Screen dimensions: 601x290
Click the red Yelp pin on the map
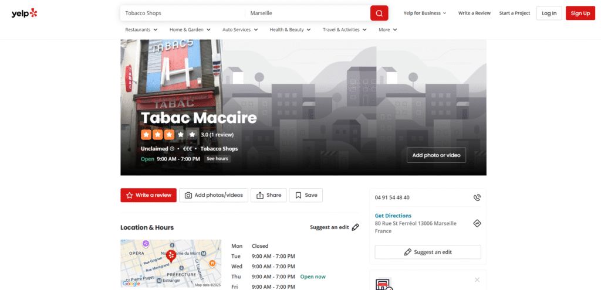(171, 256)
